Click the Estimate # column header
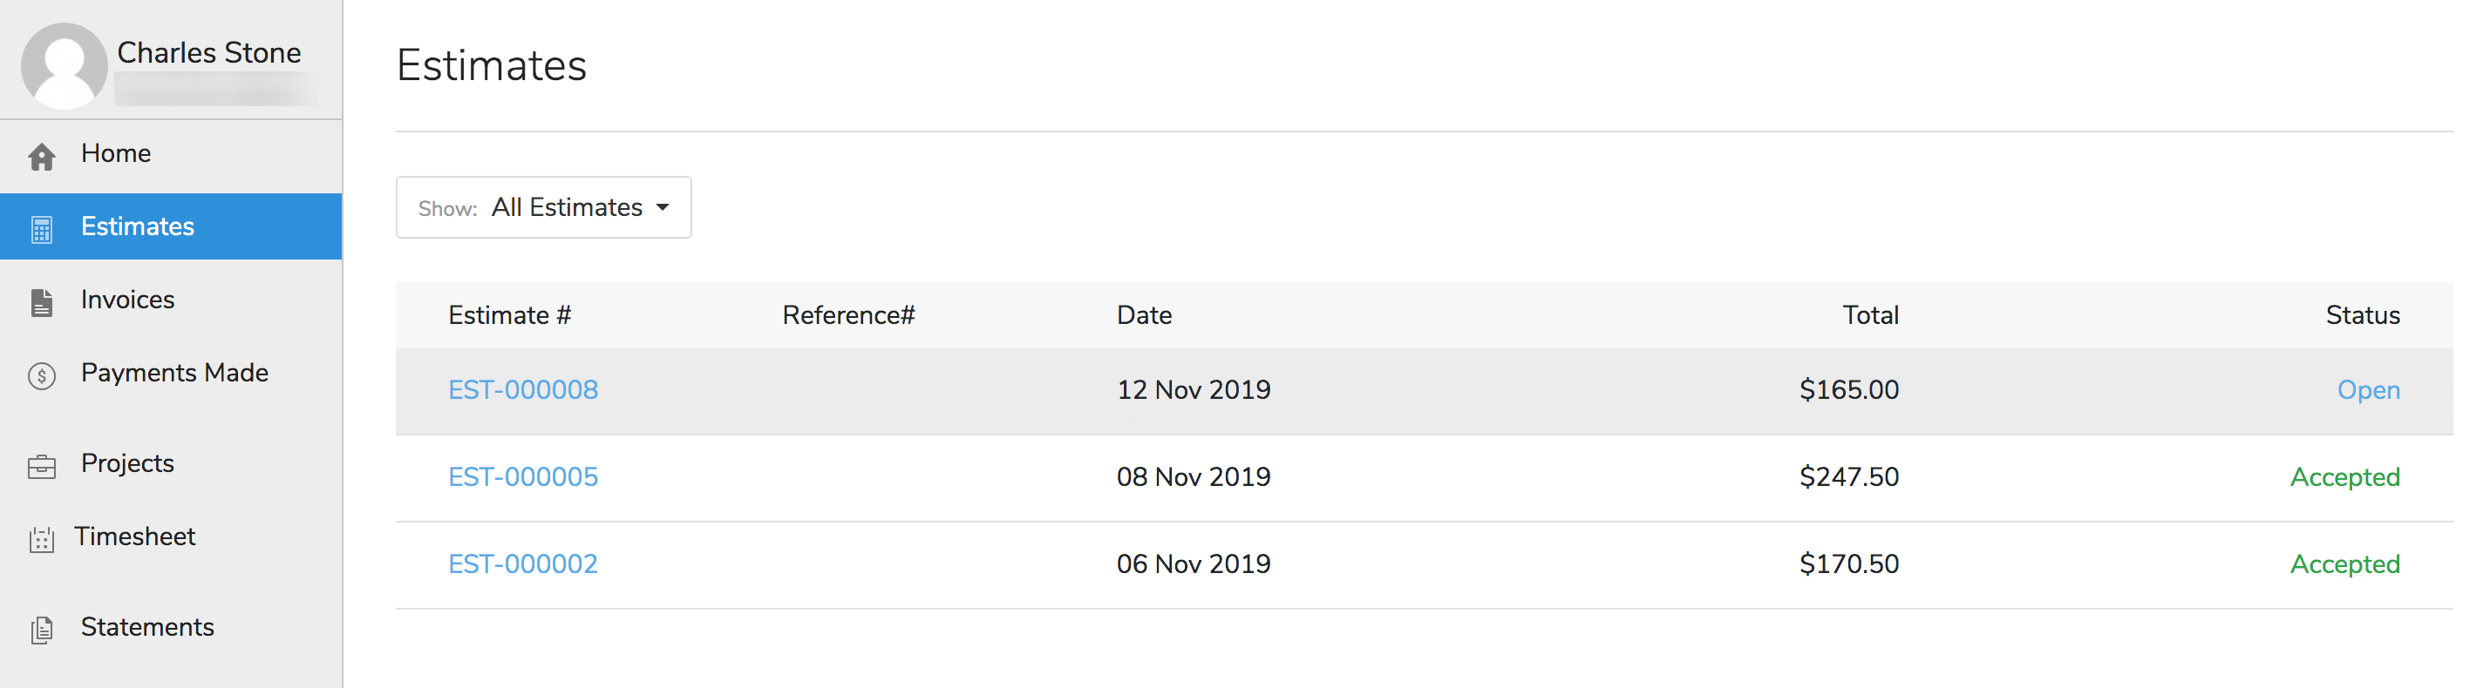Viewport: 2490px width, 688px height. pyautogui.click(x=510, y=314)
